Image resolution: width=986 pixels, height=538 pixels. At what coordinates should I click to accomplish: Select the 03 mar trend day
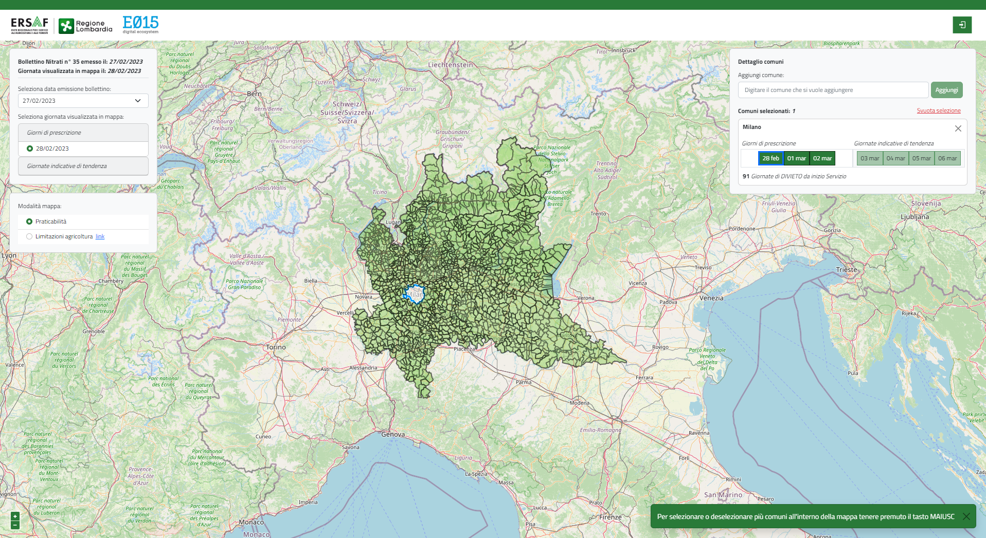870,158
